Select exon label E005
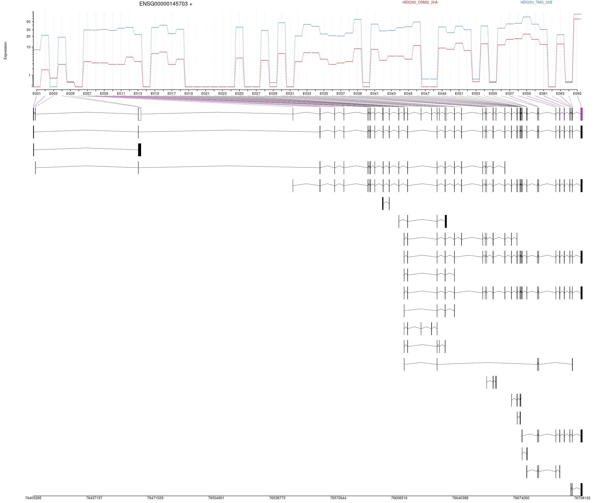Image resolution: width=610 pixels, height=503 pixels. coord(70,93)
